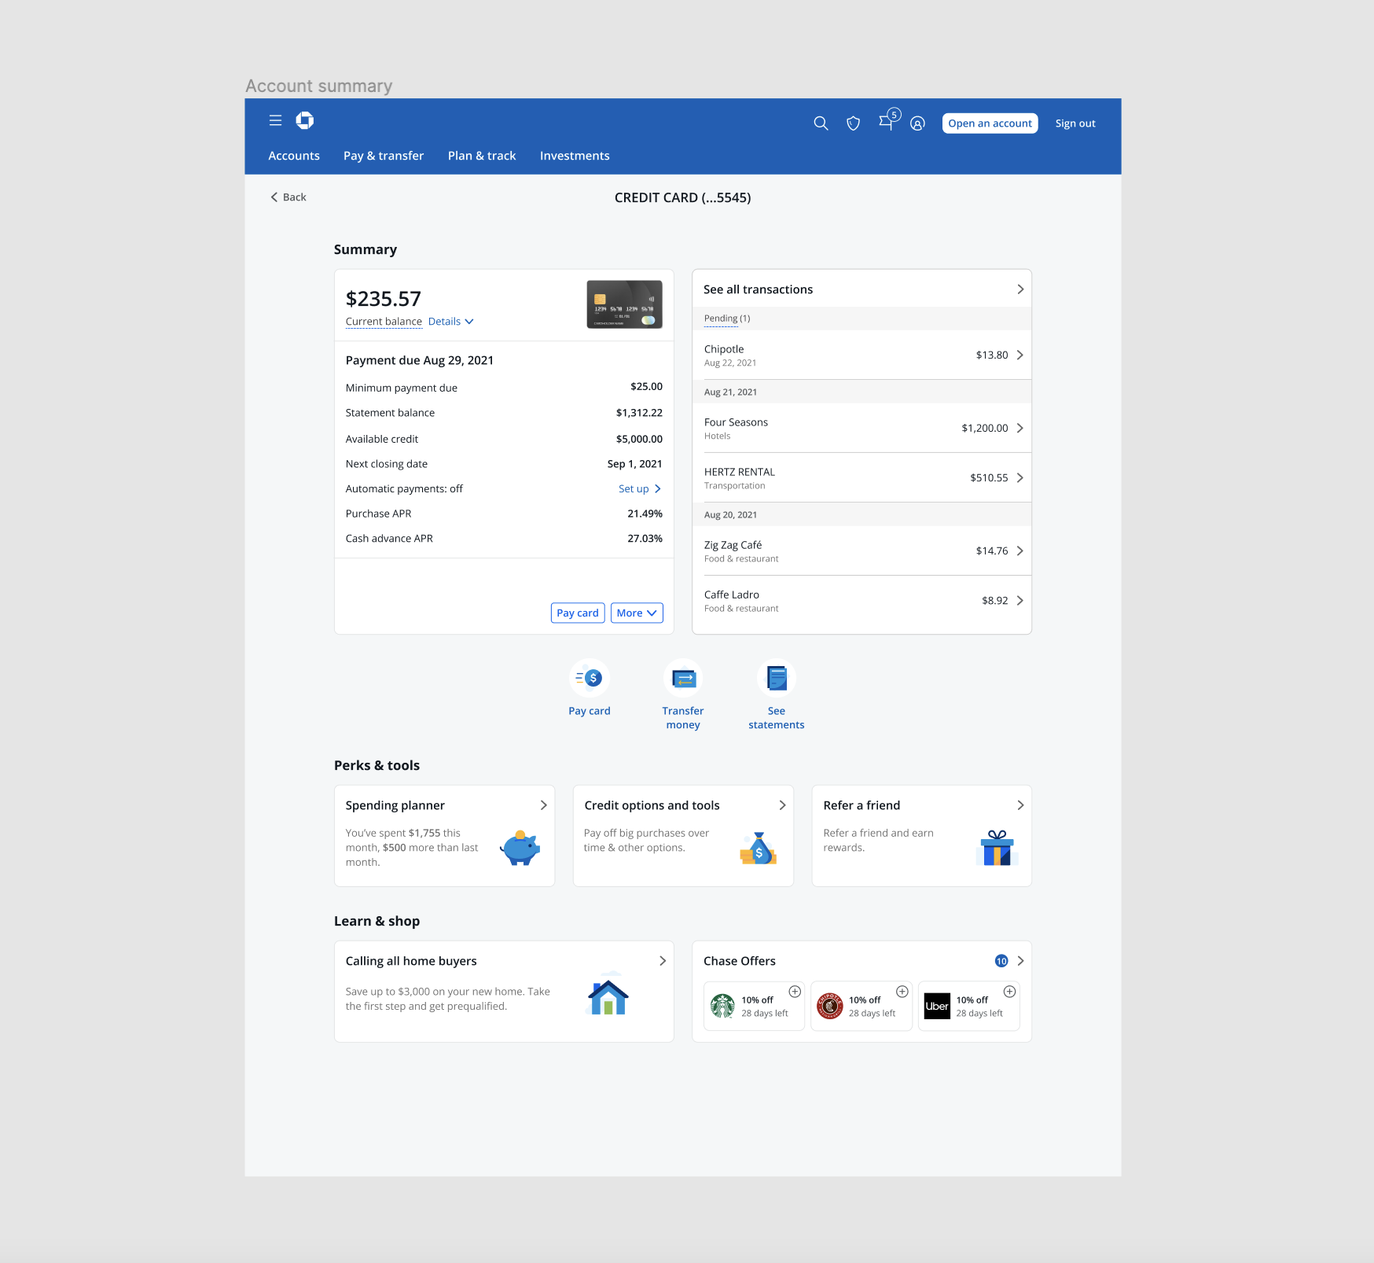Open Calling all home buyers chevron
The image size is (1374, 1263).
(663, 961)
